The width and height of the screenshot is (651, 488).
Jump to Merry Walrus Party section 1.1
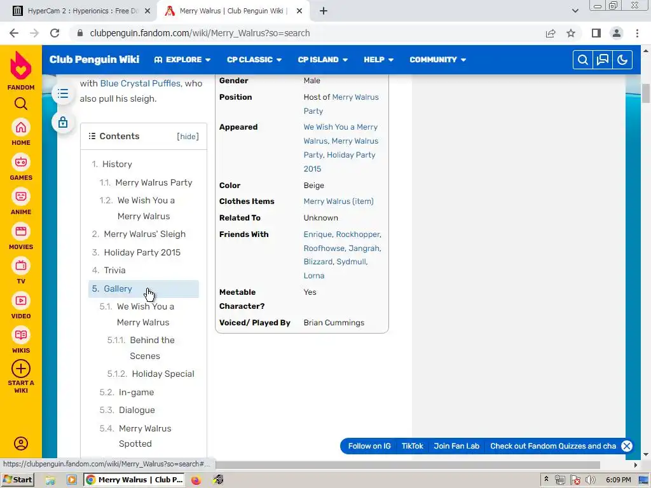coord(154,182)
